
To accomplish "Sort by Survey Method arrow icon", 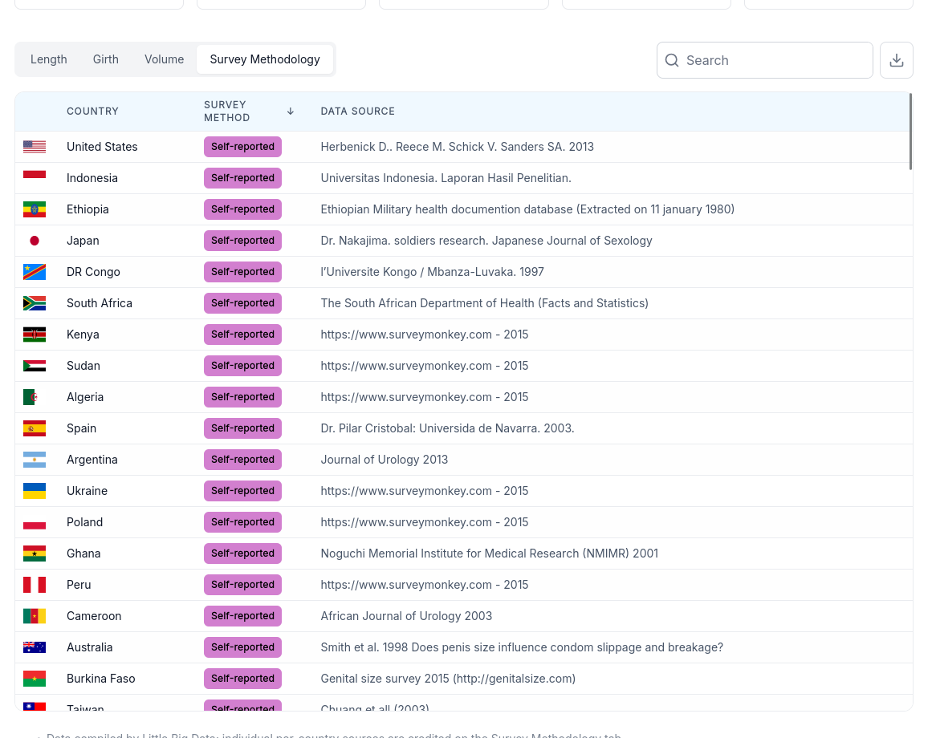I will (290, 111).
